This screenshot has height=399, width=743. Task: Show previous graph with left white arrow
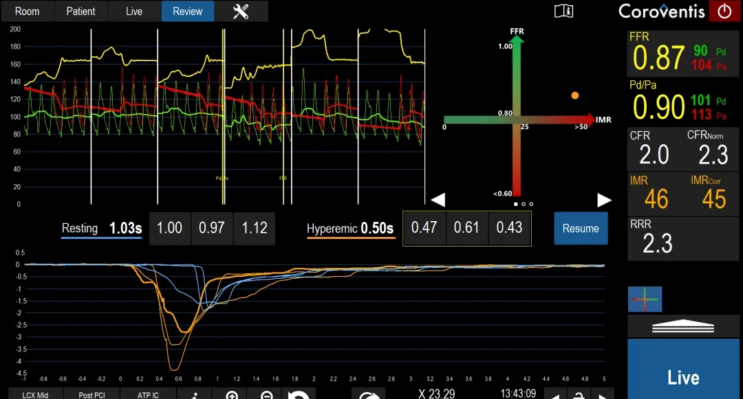pos(438,200)
